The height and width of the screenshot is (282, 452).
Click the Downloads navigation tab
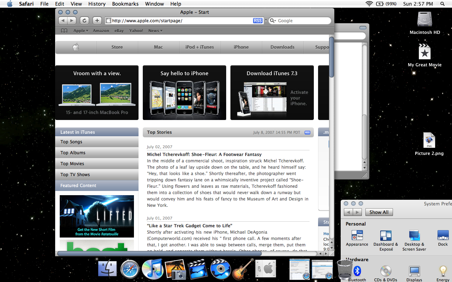pyautogui.click(x=282, y=47)
